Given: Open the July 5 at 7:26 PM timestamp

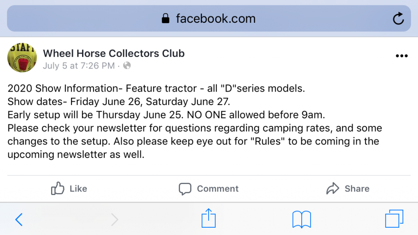Looking at the screenshot, I should click(x=79, y=66).
